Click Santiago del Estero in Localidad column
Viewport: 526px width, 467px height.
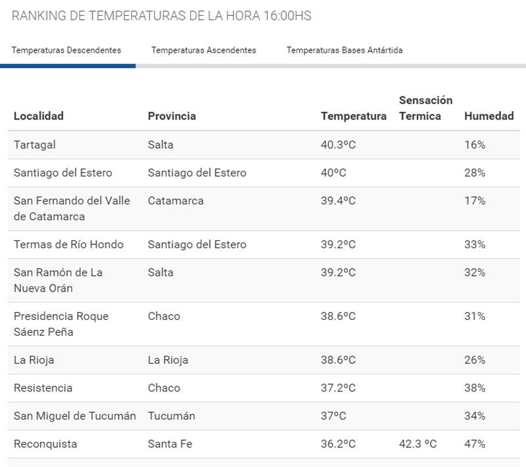coord(63,173)
